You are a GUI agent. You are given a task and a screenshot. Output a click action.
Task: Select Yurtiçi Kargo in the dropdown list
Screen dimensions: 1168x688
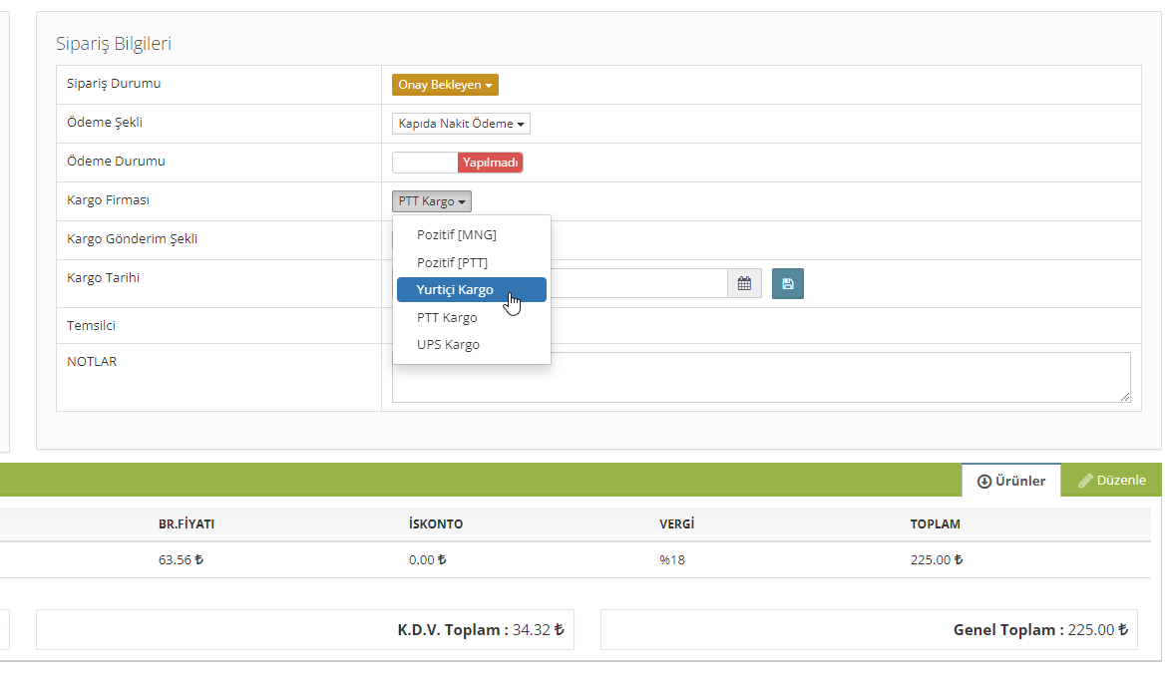coord(455,289)
